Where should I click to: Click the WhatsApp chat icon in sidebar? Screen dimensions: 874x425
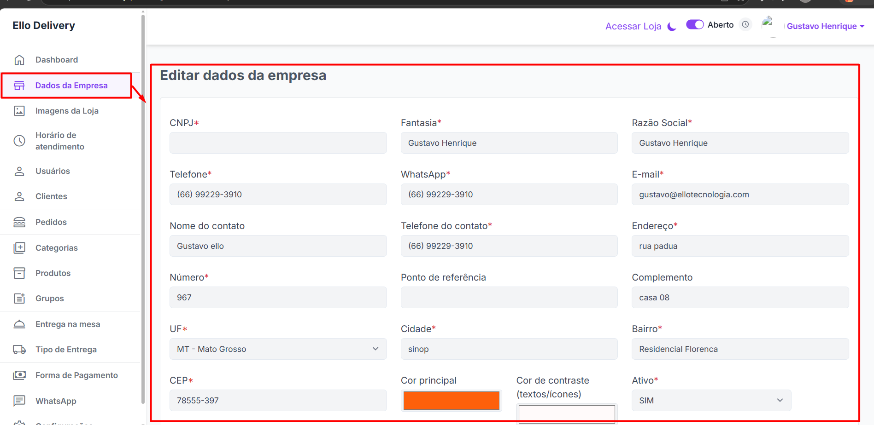click(x=19, y=401)
